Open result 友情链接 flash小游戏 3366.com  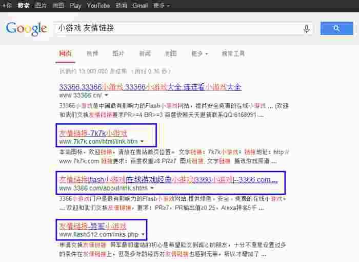[168, 180]
